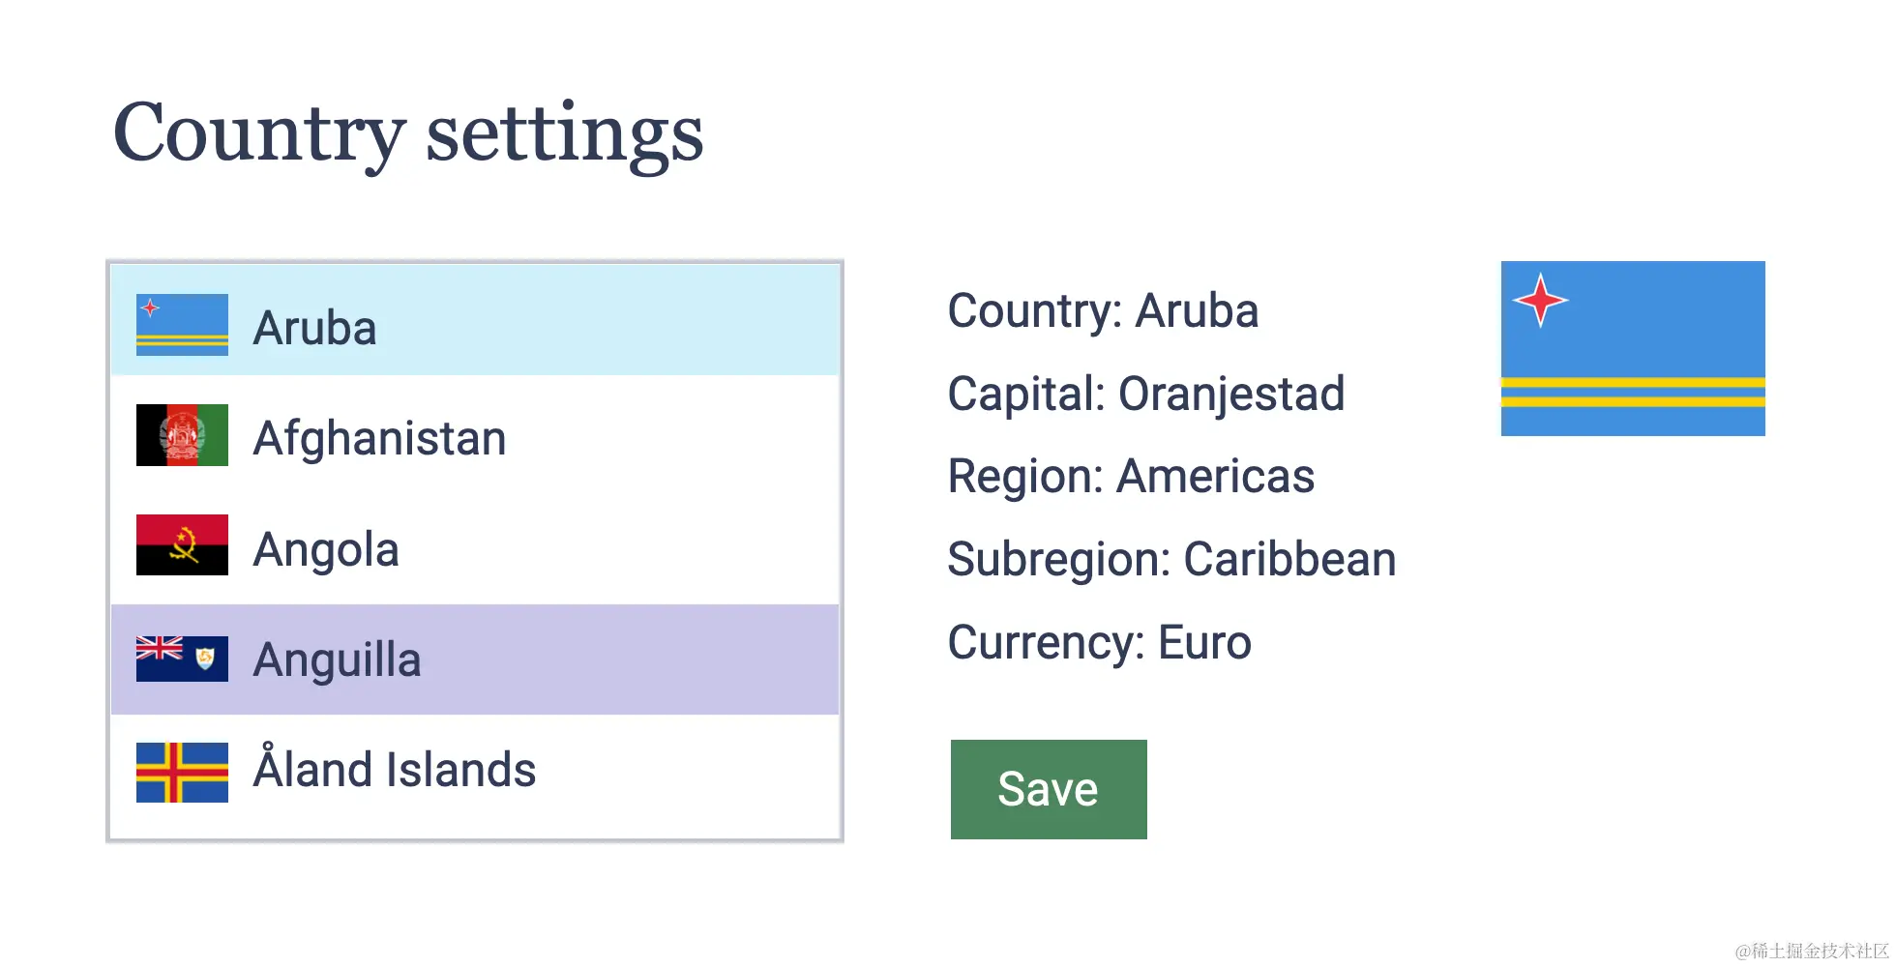Click the Åland Islands flag icon
This screenshot has height=967, width=1896.
coord(182,772)
